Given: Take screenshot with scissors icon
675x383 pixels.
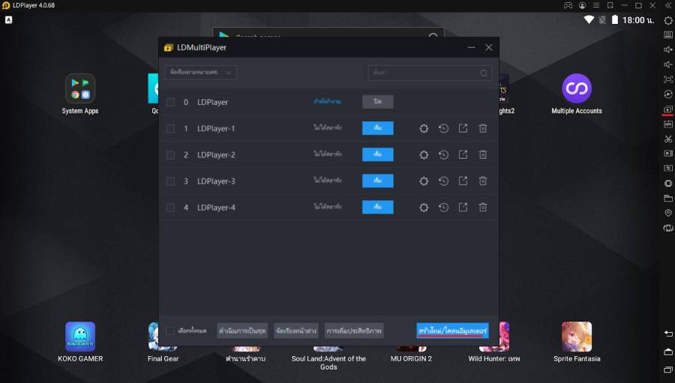Looking at the screenshot, I should (668, 139).
